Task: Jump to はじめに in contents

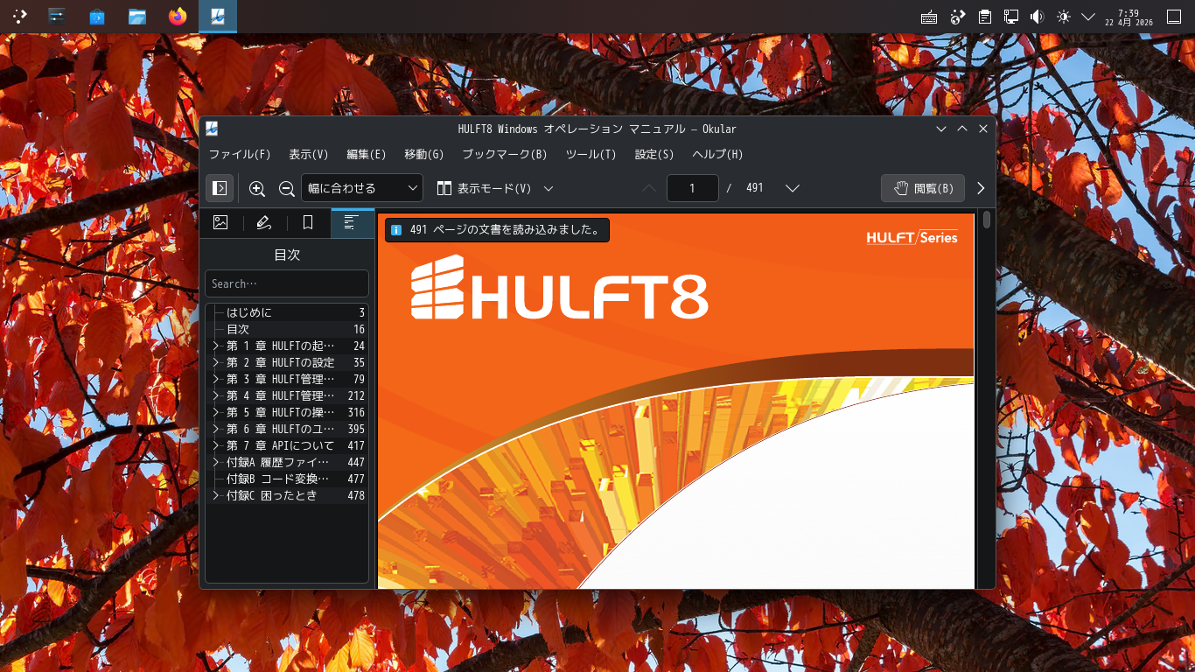Action: [x=249, y=312]
